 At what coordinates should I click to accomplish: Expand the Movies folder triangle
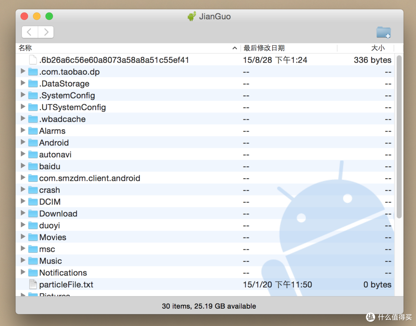coord(23,236)
